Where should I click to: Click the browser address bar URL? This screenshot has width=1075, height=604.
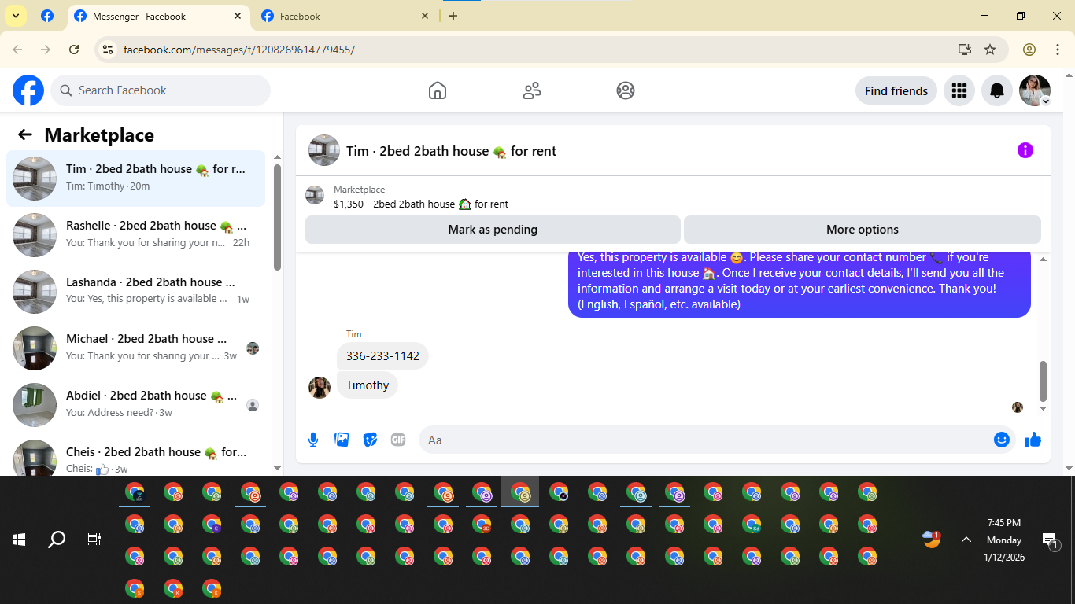(239, 50)
